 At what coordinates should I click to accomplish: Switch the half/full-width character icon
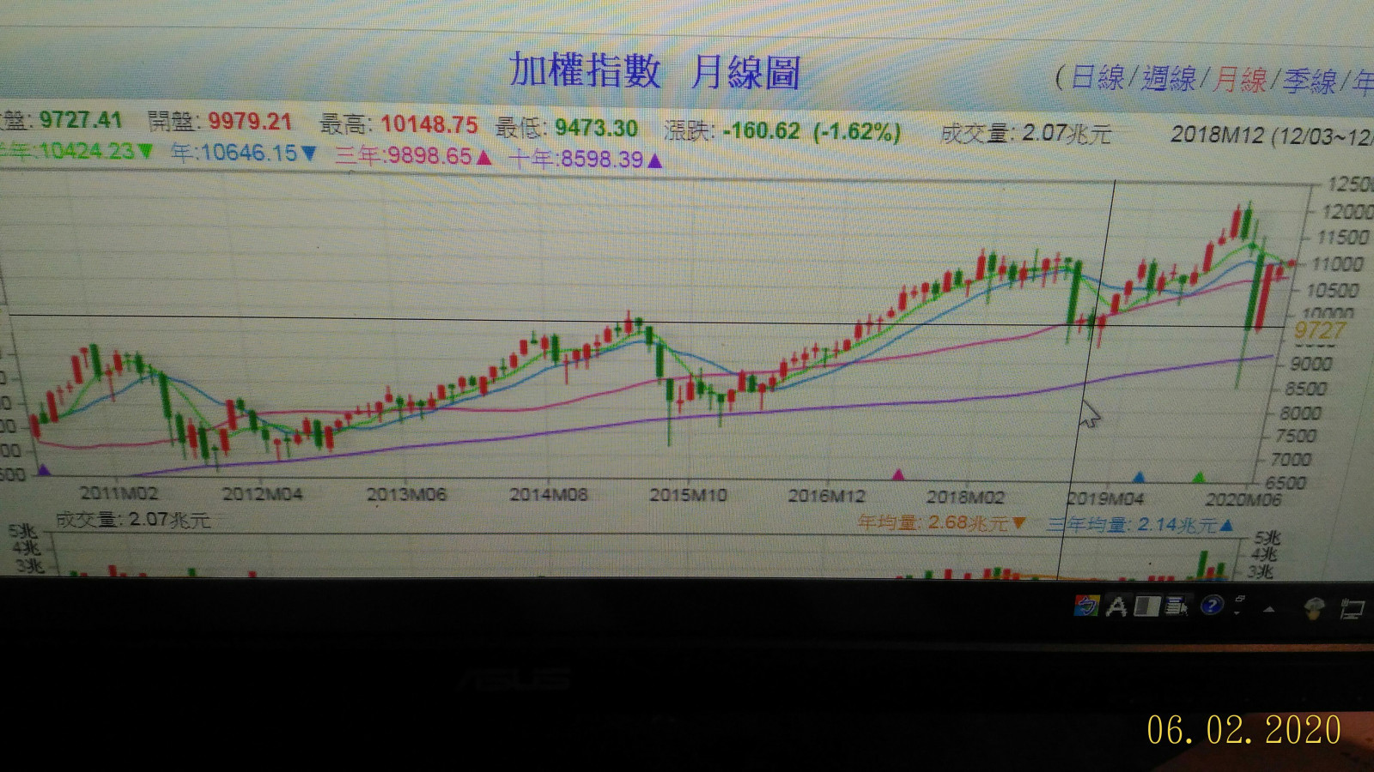tap(1146, 606)
